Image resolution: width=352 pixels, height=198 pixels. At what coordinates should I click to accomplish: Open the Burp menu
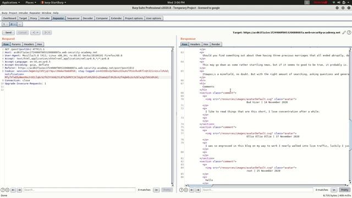[x=4, y=13]
